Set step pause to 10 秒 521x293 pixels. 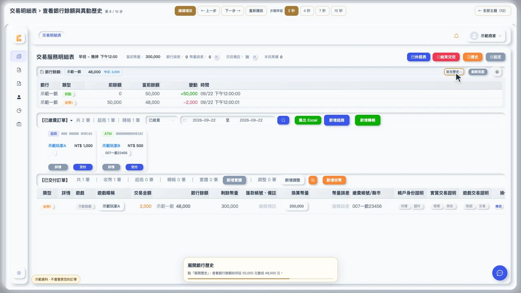(x=339, y=11)
